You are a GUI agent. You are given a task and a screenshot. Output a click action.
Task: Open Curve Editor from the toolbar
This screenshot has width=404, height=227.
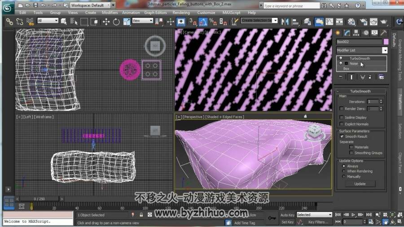pos(329,22)
